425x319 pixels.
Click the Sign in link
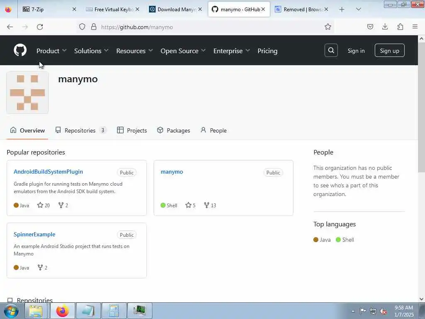tap(356, 51)
